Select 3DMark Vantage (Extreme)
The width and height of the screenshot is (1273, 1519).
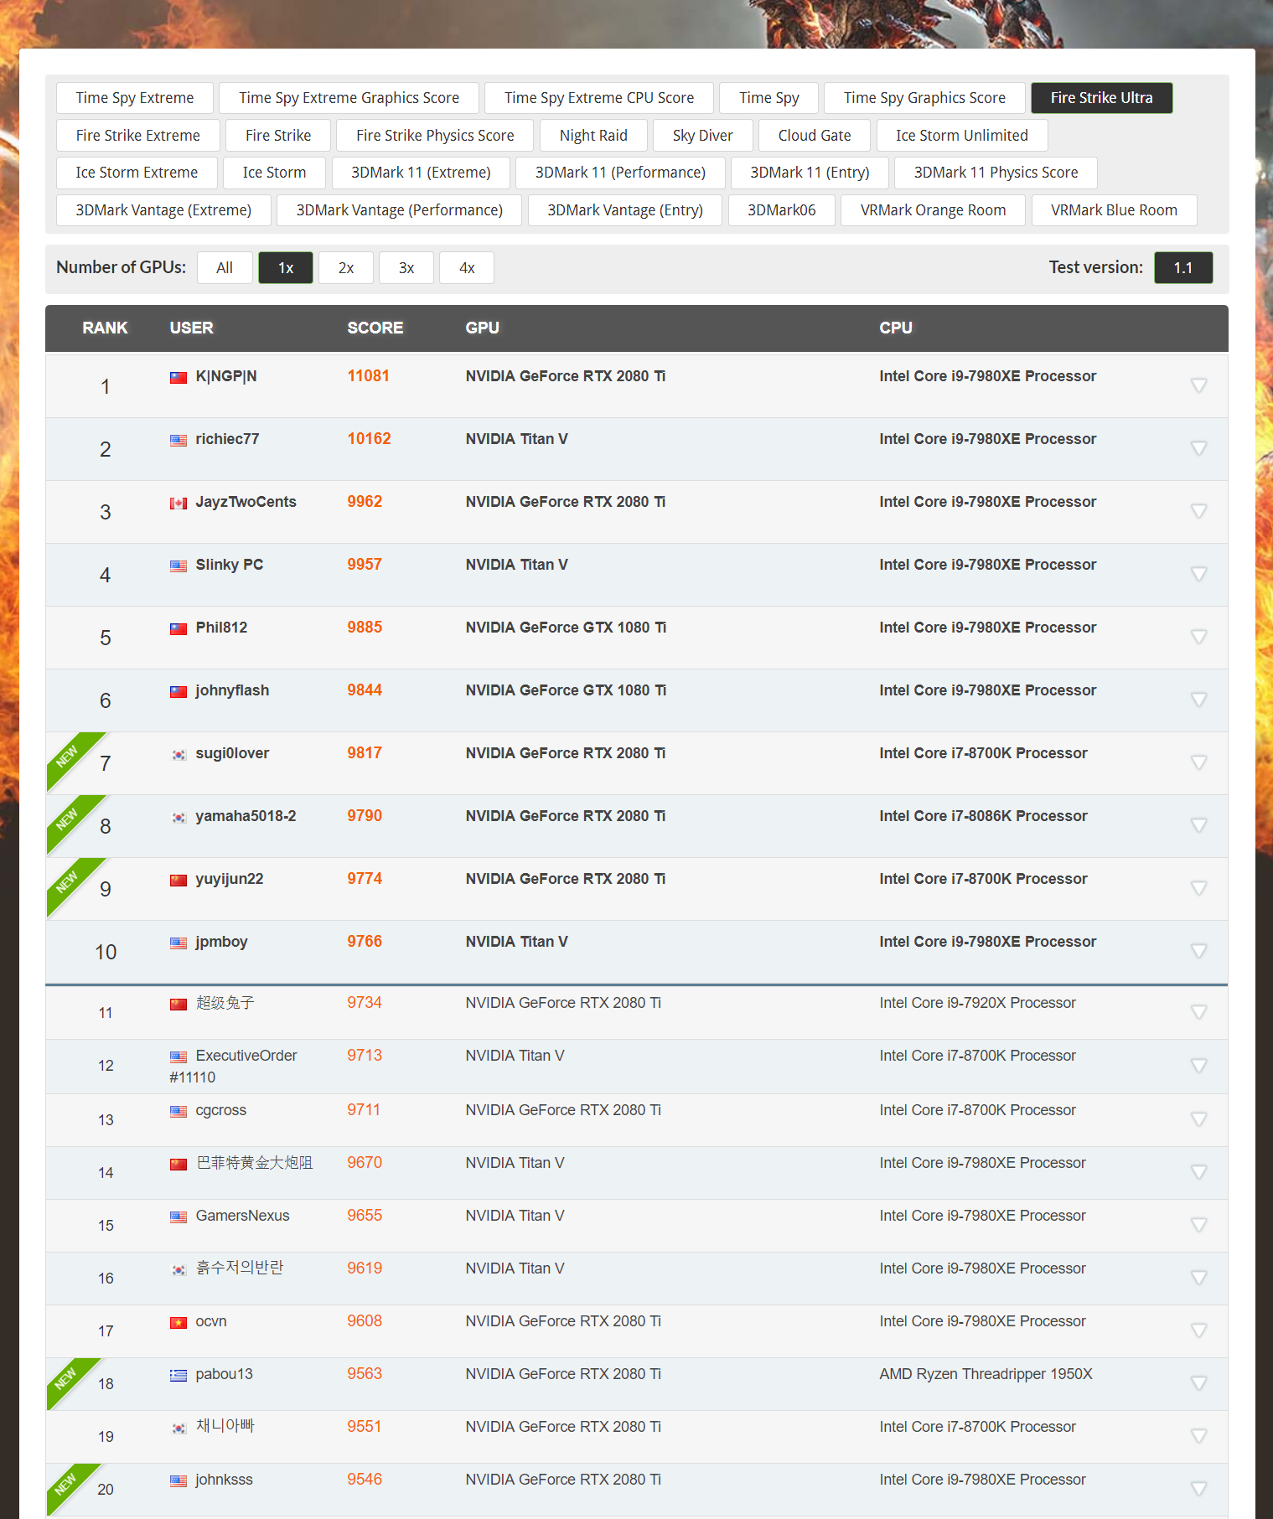163,210
